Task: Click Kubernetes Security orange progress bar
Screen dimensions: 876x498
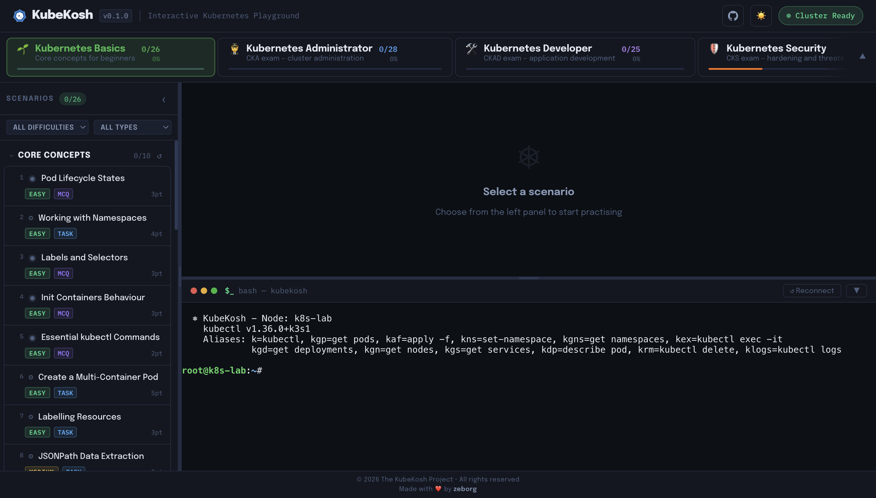Action: click(735, 69)
